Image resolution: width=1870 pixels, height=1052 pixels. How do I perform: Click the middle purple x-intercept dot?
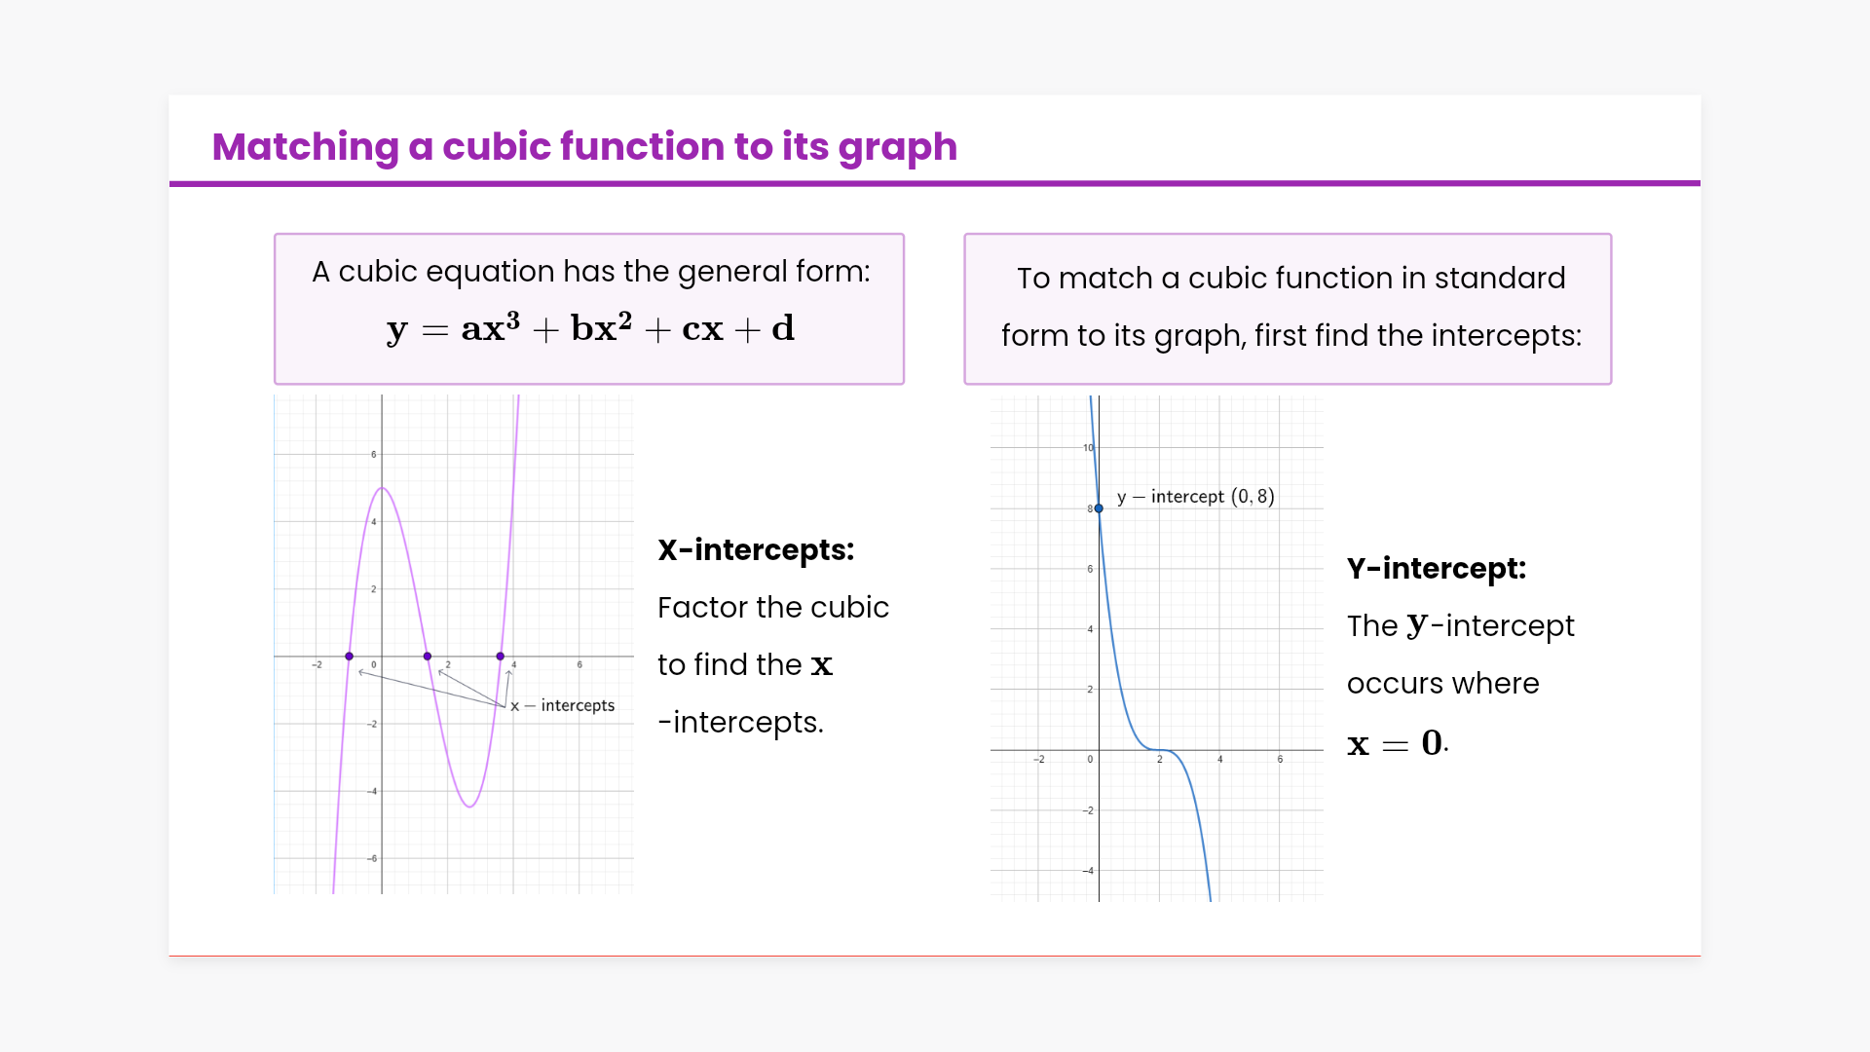[x=428, y=657]
